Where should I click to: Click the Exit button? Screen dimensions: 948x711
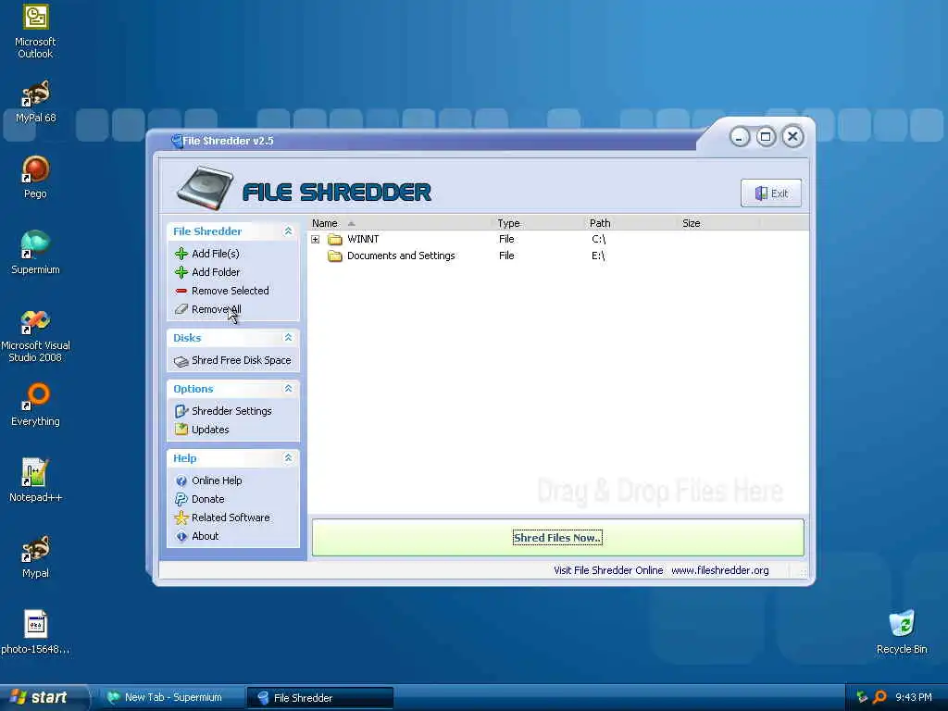tap(771, 193)
